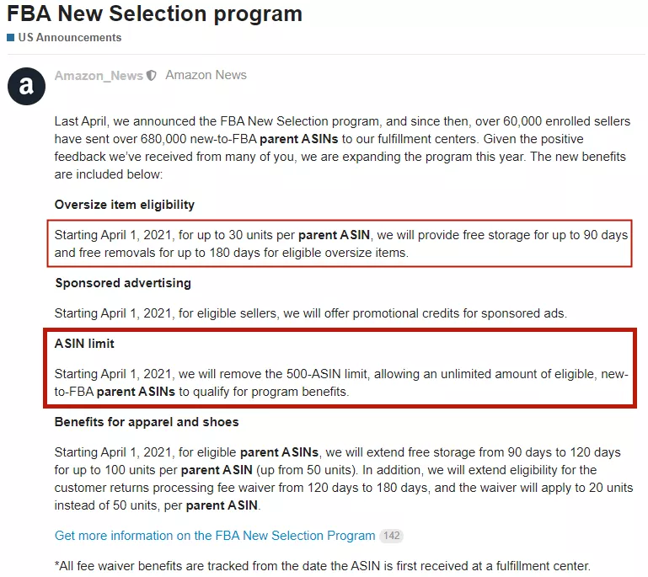Click the shield badge next to Amazon_News

coord(152,76)
